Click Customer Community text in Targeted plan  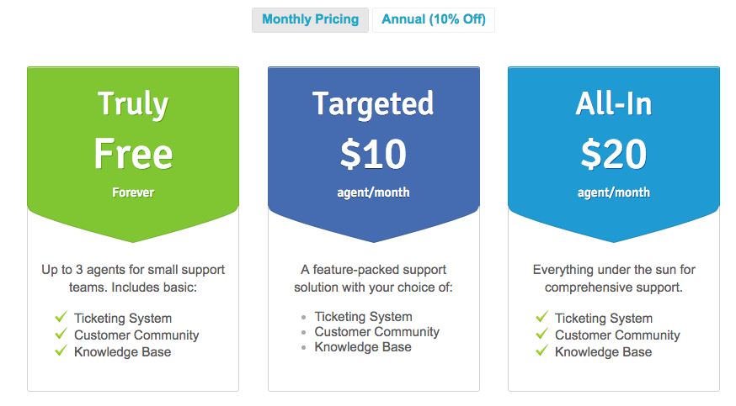pyautogui.click(x=376, y=332)
